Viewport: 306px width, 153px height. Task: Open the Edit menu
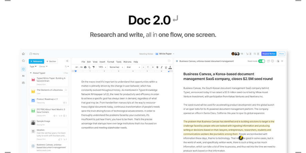point(89,62)
